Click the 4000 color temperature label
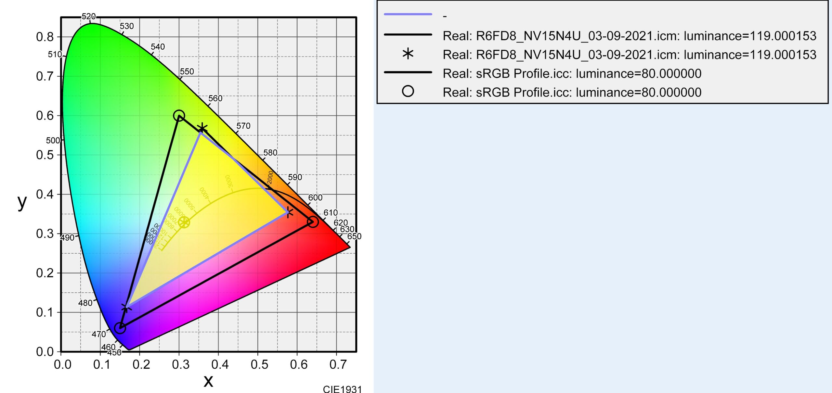832x393 pixels. tap(204, 193)
